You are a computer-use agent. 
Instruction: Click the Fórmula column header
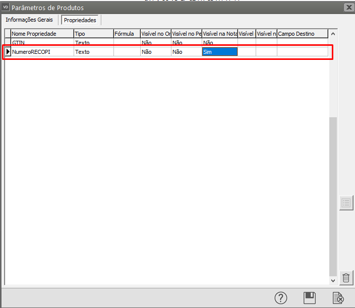[127, 34]
